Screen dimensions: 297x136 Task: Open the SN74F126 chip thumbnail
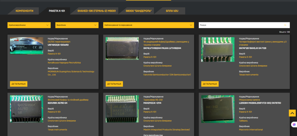click(x=218, y=49)
